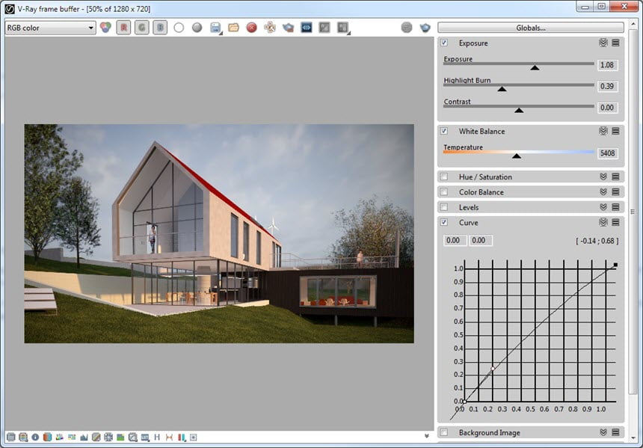Click the Globals... button

tap(531, 28)
